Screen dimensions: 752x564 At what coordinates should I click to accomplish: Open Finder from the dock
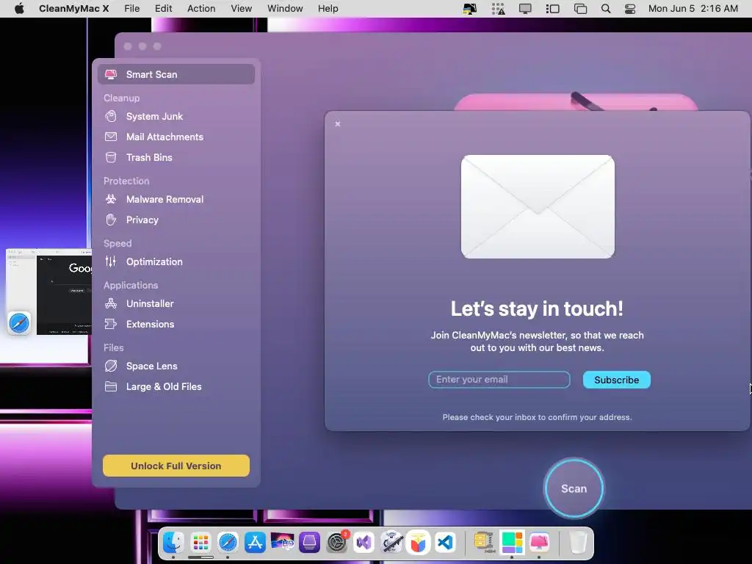tap(173, 543)
